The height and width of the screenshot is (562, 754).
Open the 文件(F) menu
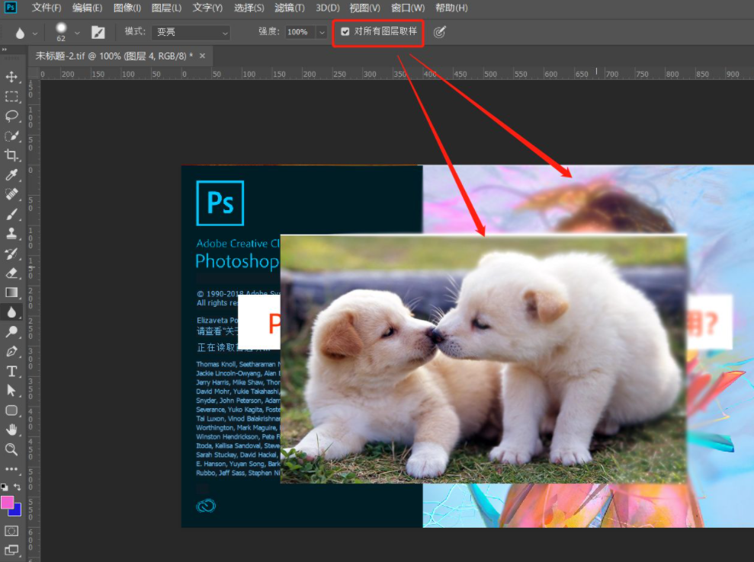click(x=47, y=8)
